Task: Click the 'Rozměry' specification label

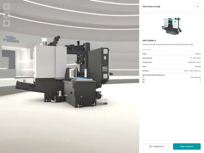Action: (x=145, y=71)
